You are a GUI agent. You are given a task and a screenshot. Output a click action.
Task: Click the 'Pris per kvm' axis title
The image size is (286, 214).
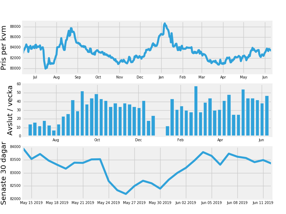pyautogui.click(x=4, y=48)
